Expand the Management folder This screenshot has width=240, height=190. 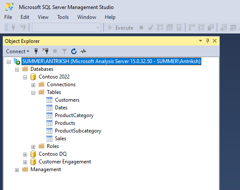pyautogui.click(x=17, y=170)
